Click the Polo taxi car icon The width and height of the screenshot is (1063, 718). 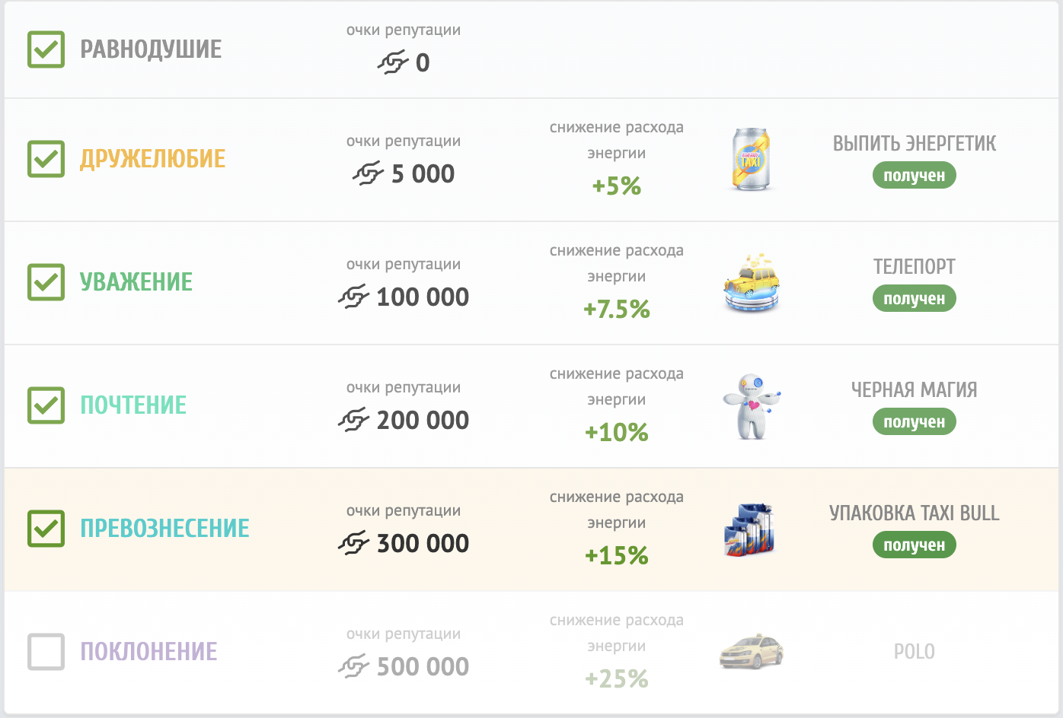[752, 652]
